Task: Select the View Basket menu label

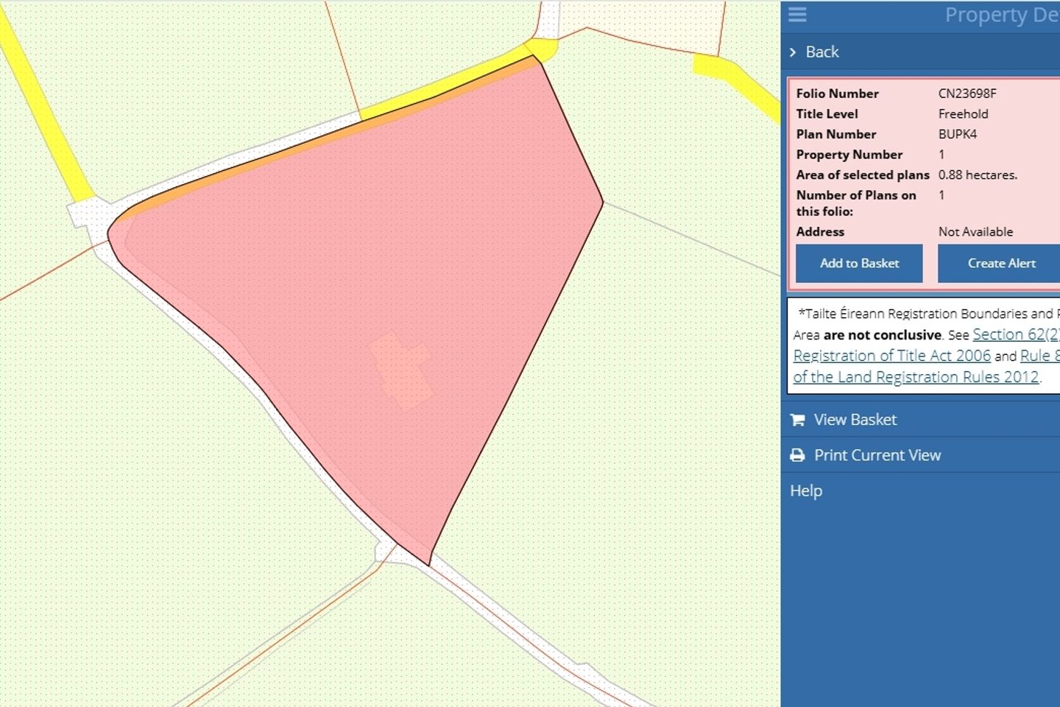Action: click(855, 420)
